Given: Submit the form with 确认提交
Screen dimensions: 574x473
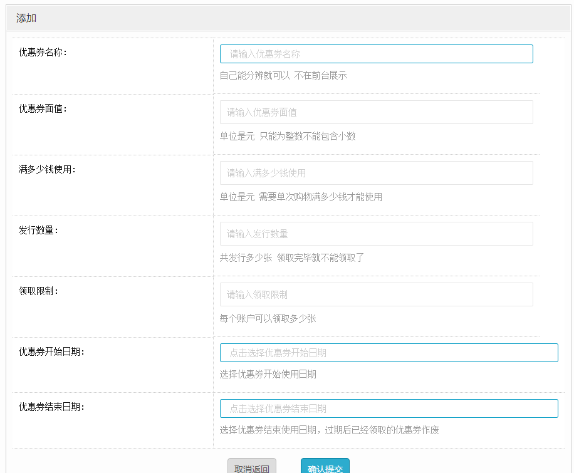Looking at the screenshot, I should point(325,467).
